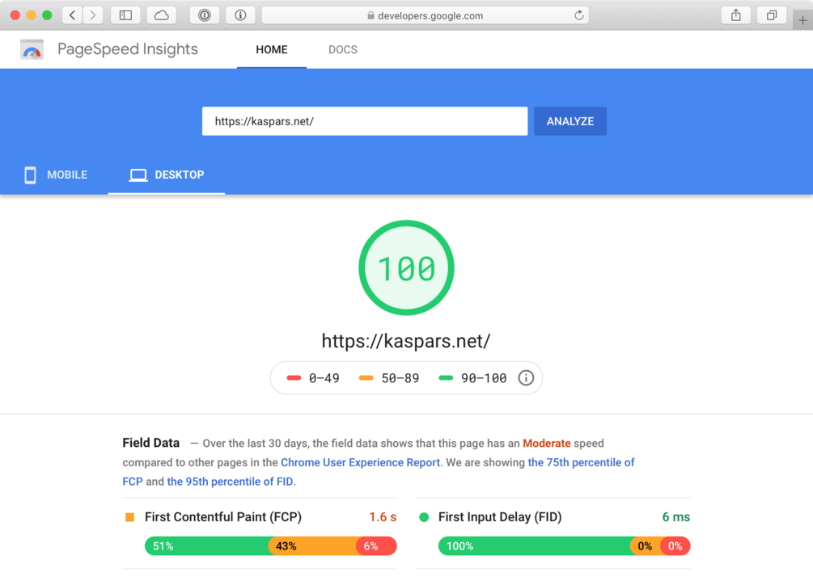The width and height of the screenshot is (813, 581).
Task: Click the orange 50–89 legend marker
Action: pyautogui.click(x=366, y=378)
